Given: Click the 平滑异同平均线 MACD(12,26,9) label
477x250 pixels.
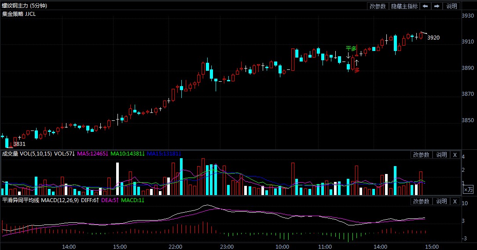Looking at the screenshot, I should (x=40, y=200).
